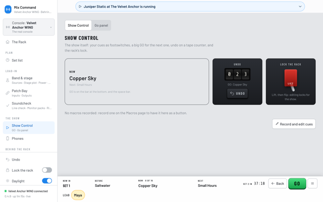Open the Soundcheck page

point(29,106)
